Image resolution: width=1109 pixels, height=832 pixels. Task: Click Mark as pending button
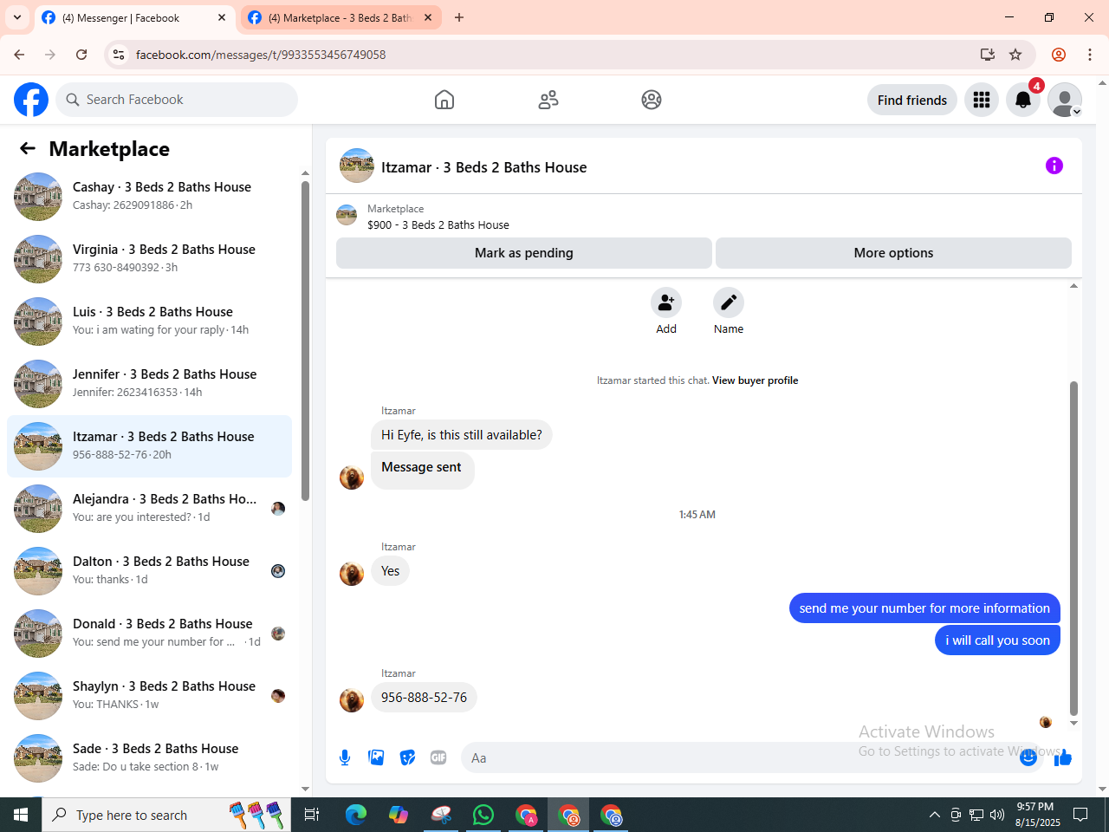(524, 253)
